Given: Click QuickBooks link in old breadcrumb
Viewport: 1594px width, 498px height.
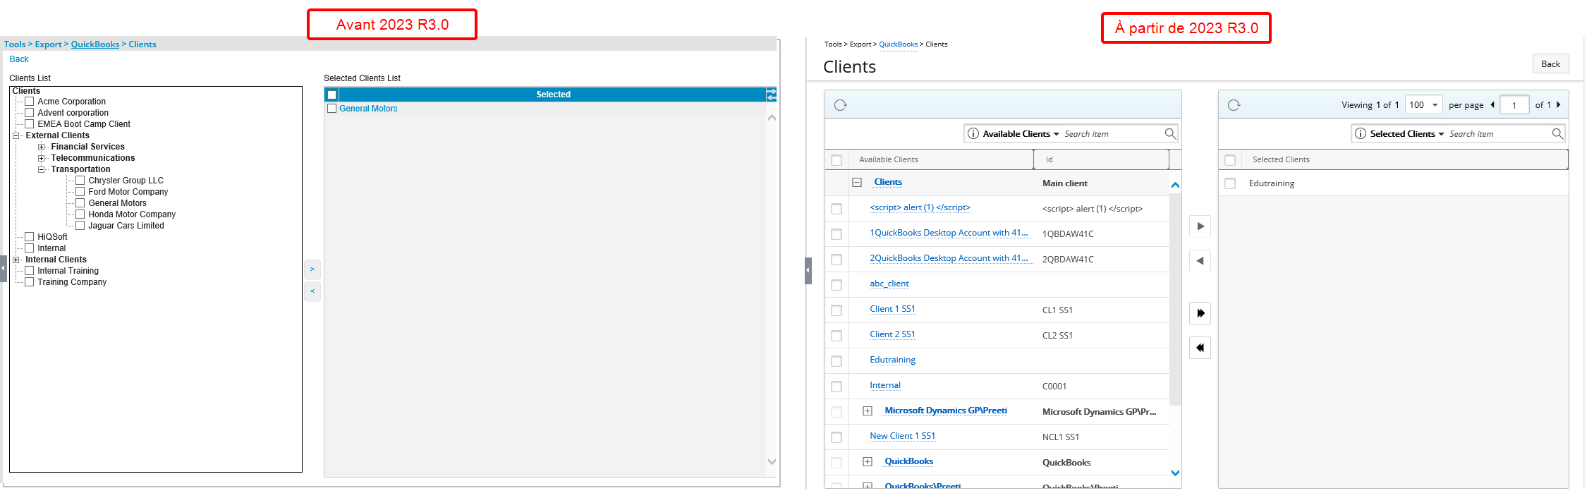Looking at the screenshot, I should point(95,44).
